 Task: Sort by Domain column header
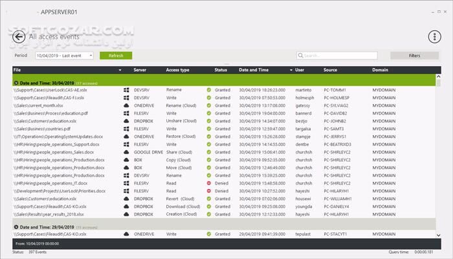(x=381, y=70)
